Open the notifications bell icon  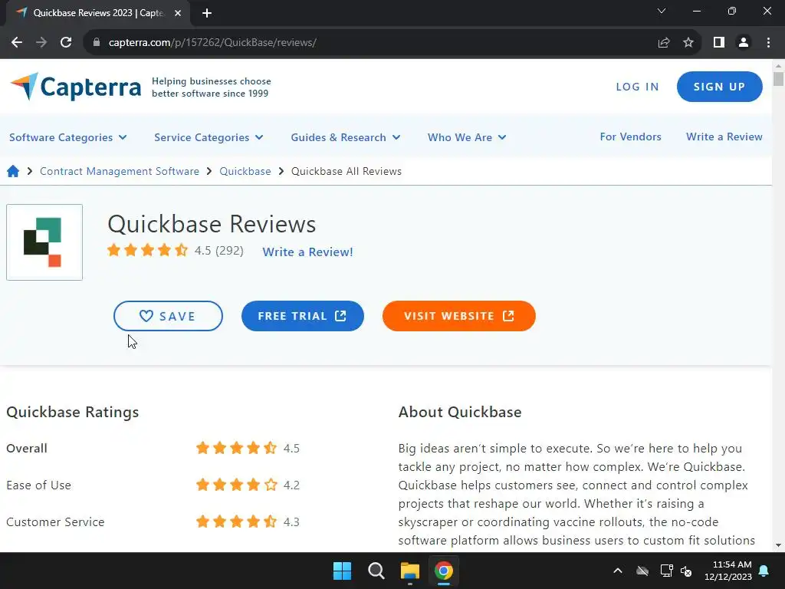click(764, 571)
